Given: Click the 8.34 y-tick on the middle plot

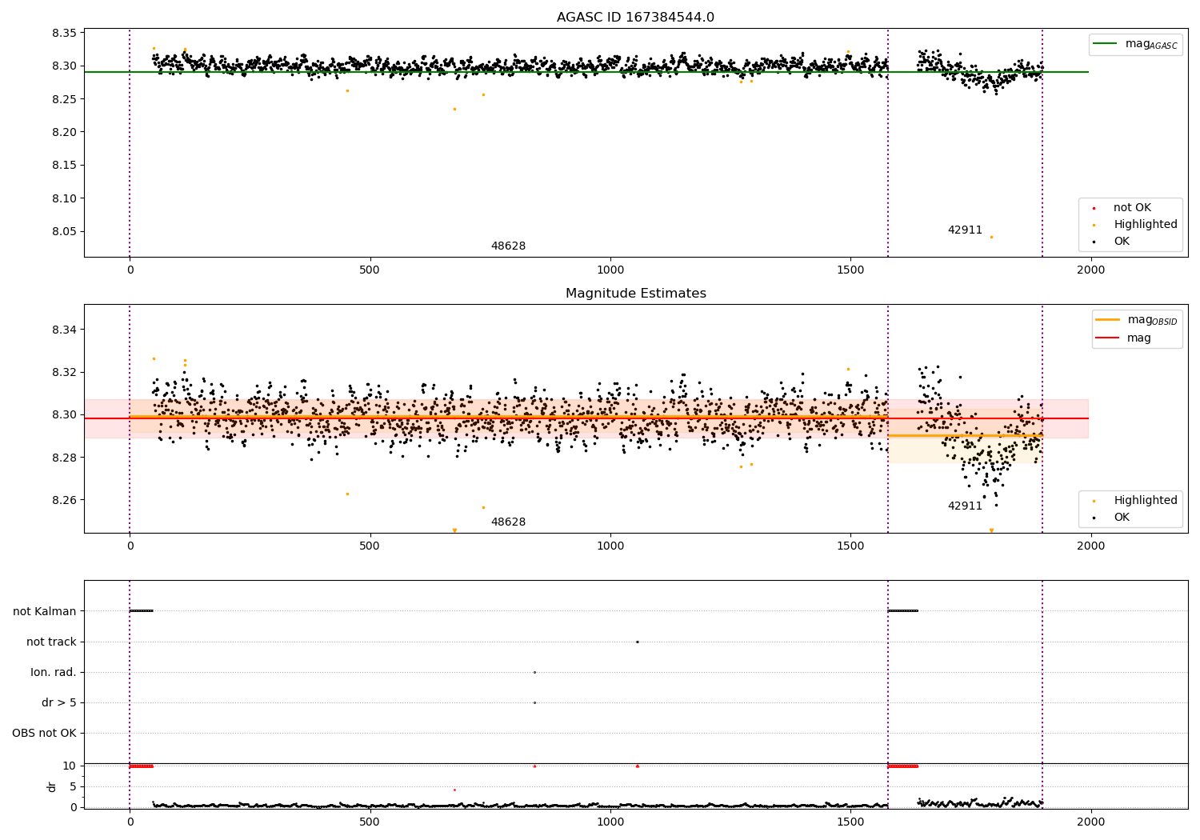Looking at the screenshot, I should point(64,330).
